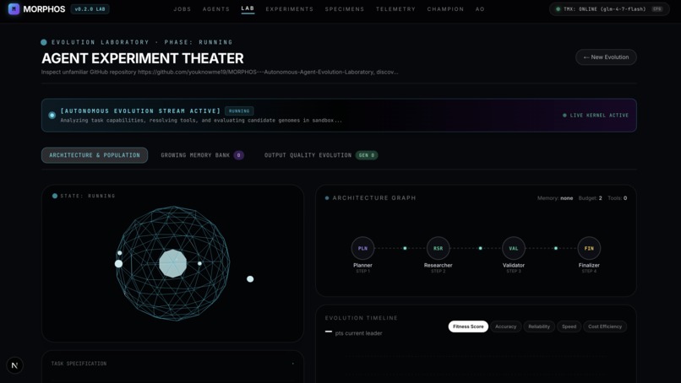Select the LAB navigation item

click(248, 8)
